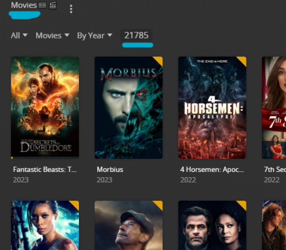Image resolution: width=286 pixels, height=250 pixels.
Task: Click the clapperboard icon beside Movies
Action: (x=53, y=5)
